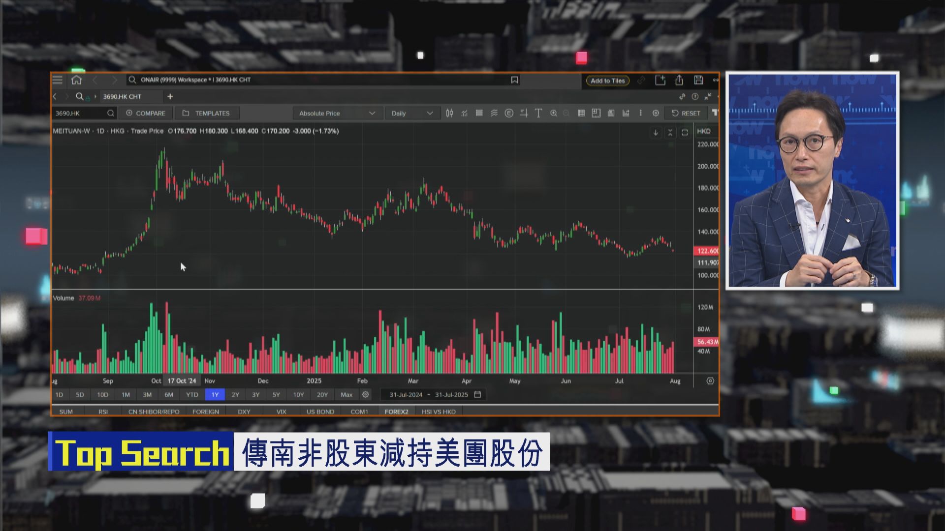This screenshot has width=945, height=531.
Task: Click the Add to Tiles button
Action: (x=607, y=81)
